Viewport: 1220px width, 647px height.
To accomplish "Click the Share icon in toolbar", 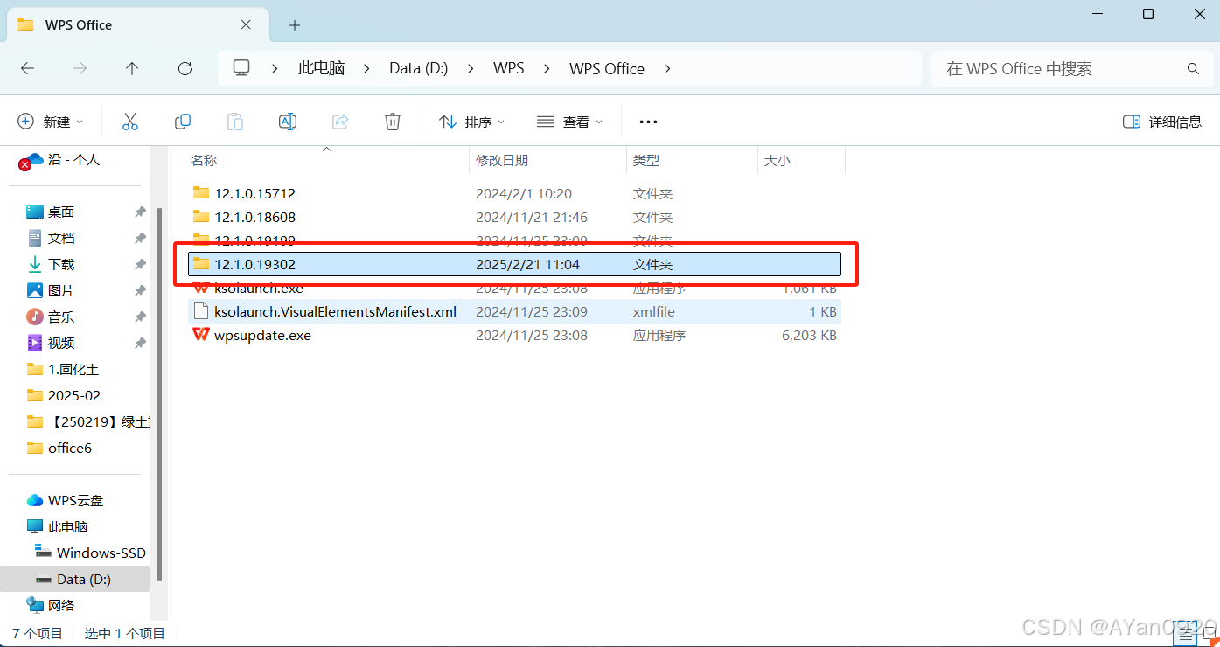I will pos(340,122).
